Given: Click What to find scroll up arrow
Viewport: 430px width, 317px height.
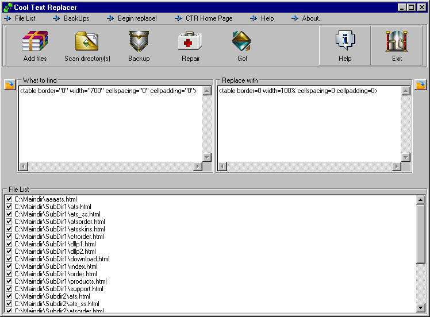Looking at the screenshot, I should (207, 91).
